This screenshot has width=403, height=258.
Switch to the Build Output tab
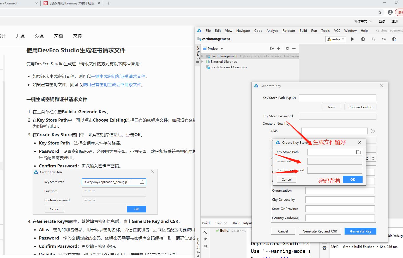click(242, 223)
